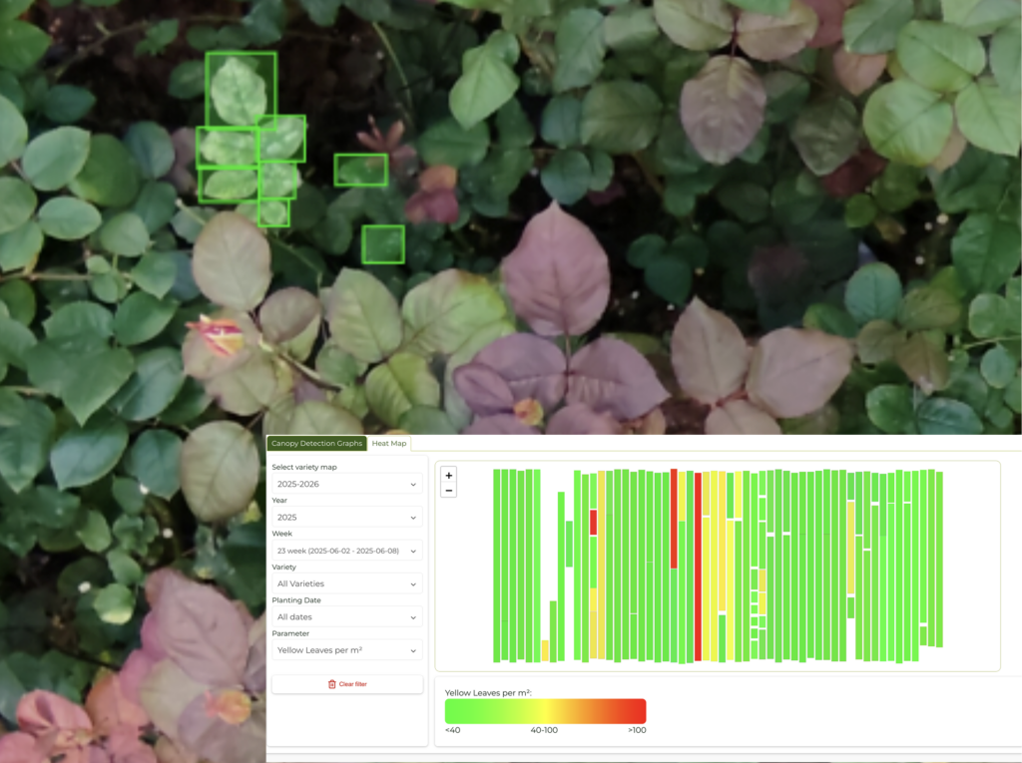This screenshot has height=763, width=1022.
Task: Open the Year dropdown showing 2025
Action: 346,517
